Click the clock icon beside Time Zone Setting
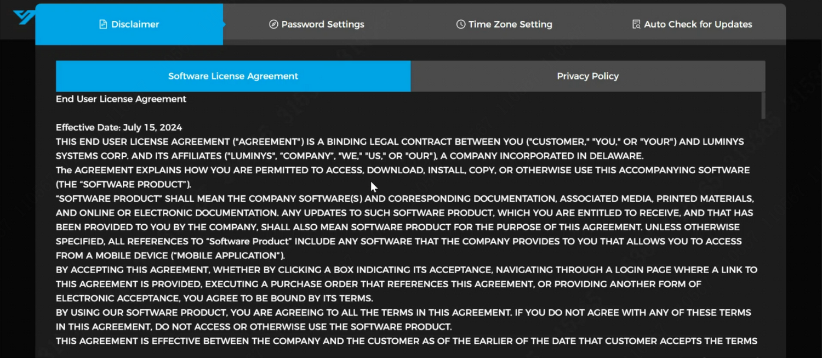Viewport: 822px width, 358px height. pos(460,24)
